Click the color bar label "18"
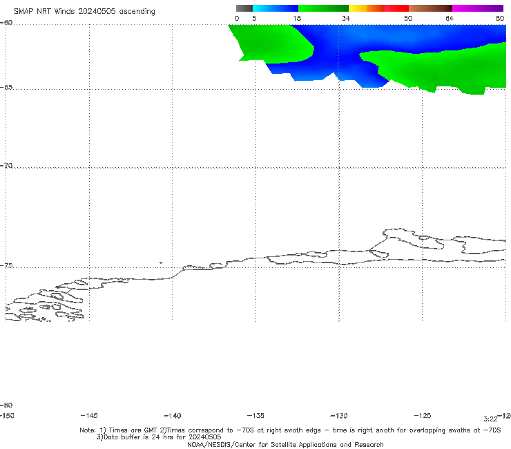The width and height of the screenshot is (511, 449). 297,18
